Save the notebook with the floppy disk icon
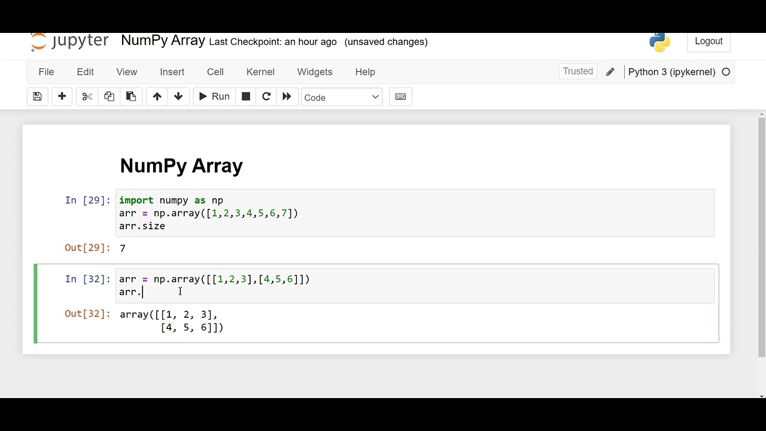Screen dimensions: 766x431 [x=37, y=97]
